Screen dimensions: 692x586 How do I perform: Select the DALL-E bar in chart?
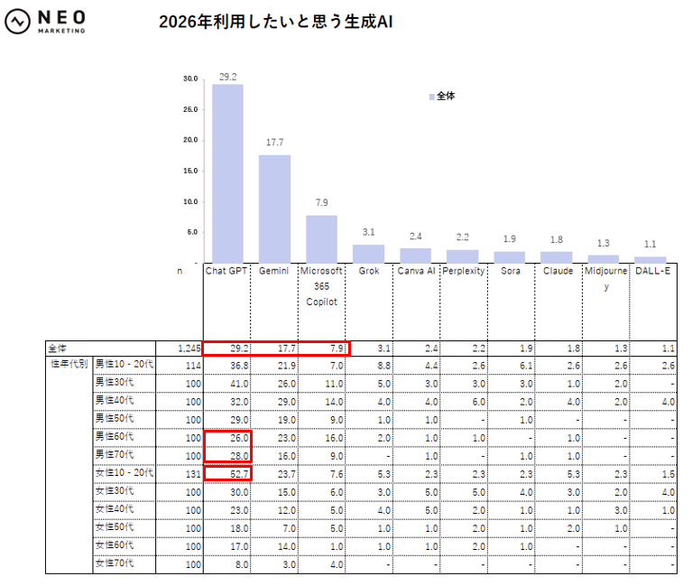(650, 260)
